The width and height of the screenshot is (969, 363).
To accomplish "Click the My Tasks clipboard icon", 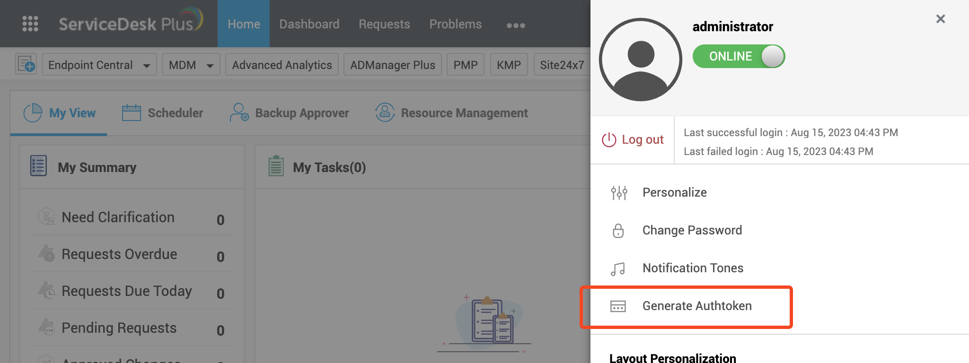I will coord(276,166).
